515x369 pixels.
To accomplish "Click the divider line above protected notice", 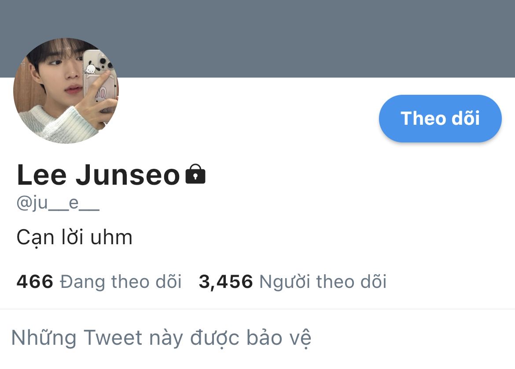I will tap(257, 309).
